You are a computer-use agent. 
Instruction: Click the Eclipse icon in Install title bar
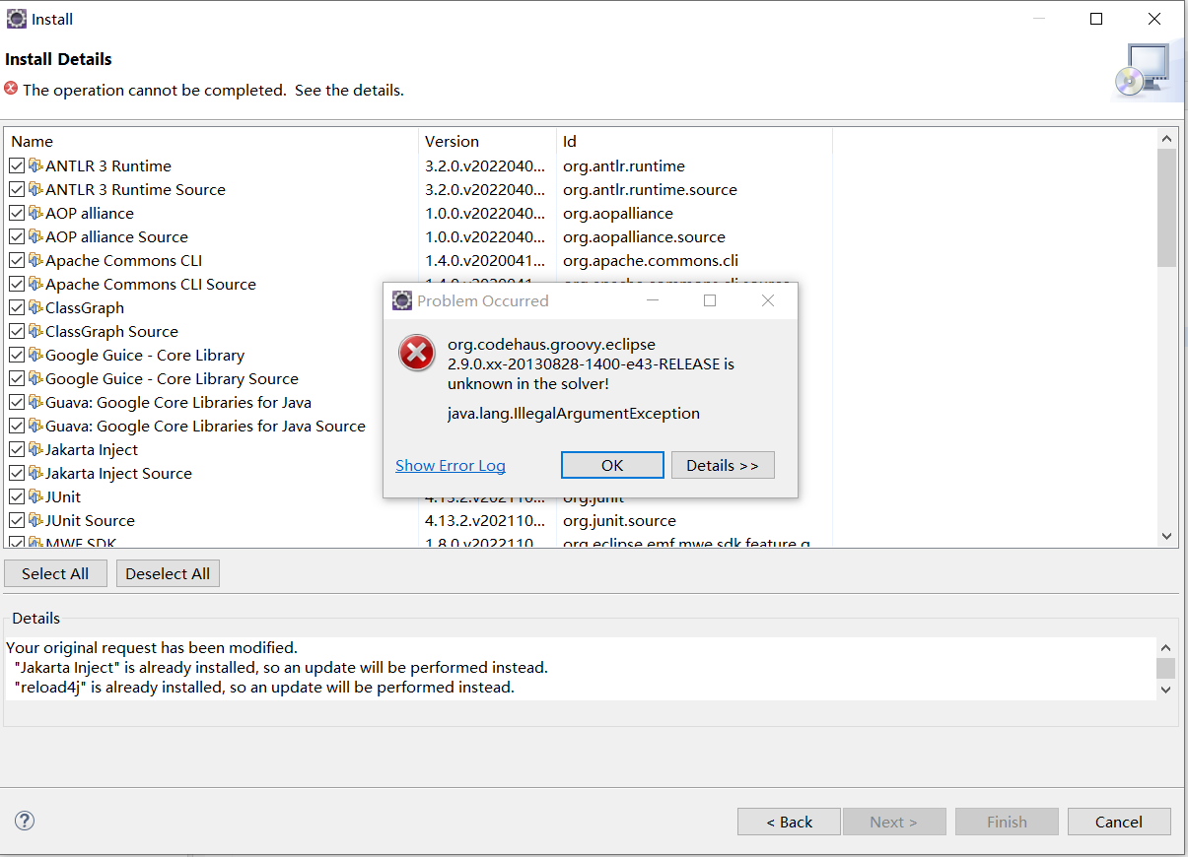click(17, 19)
